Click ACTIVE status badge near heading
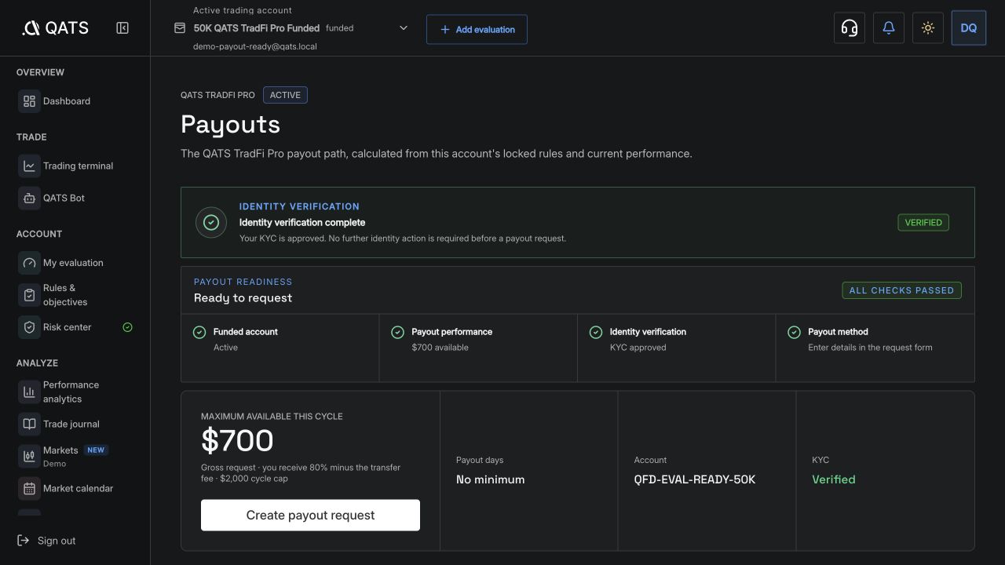The height and width of the screenshot is (565, 1005). pos(285,95)
